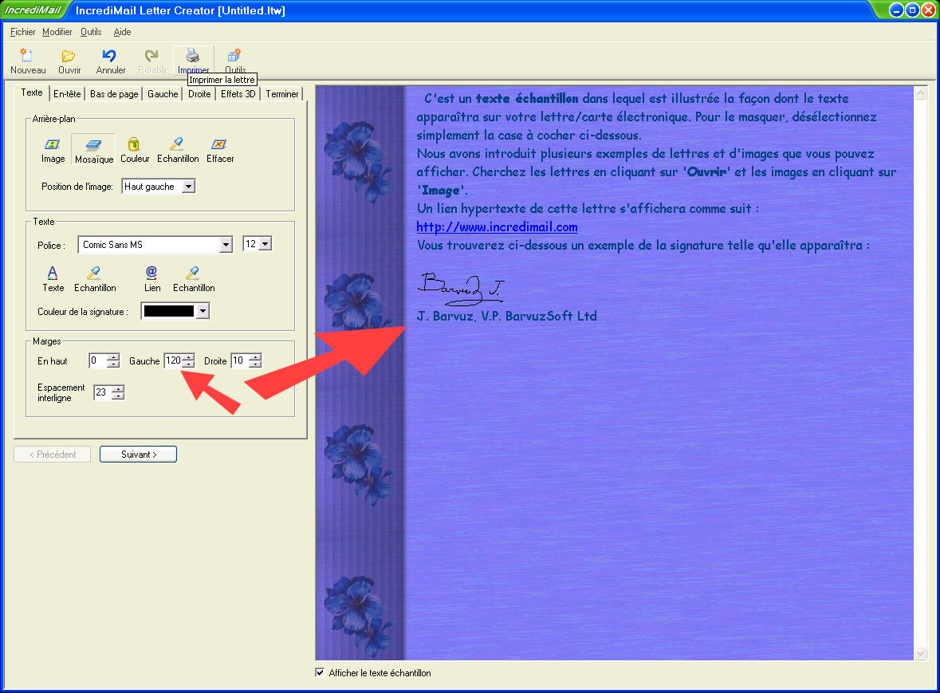940x693 pixels.
Task: Follow the http://www.incredimail.com link
Action: (497, 227)
